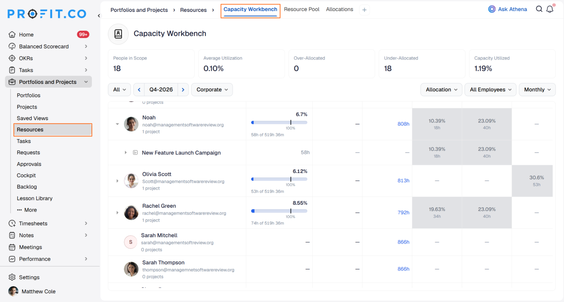Click Olivia Scott's 30.6% allocation cell
564x302 pixels.
(x=532, y=181)
